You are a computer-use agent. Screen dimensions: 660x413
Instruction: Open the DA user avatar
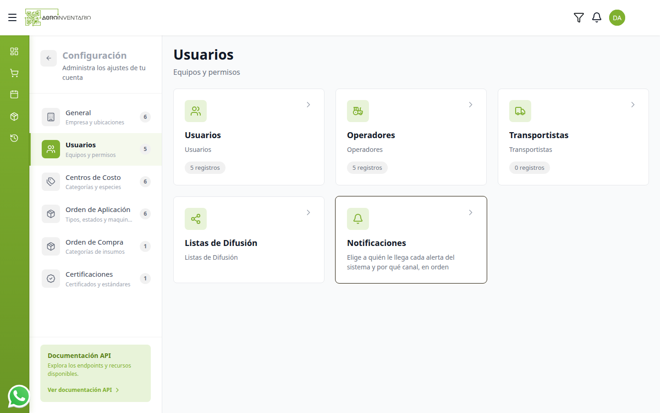[617, 17]
